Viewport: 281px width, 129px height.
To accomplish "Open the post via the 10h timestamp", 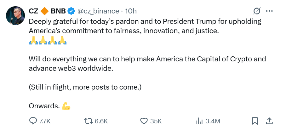I will click(131, 11).
